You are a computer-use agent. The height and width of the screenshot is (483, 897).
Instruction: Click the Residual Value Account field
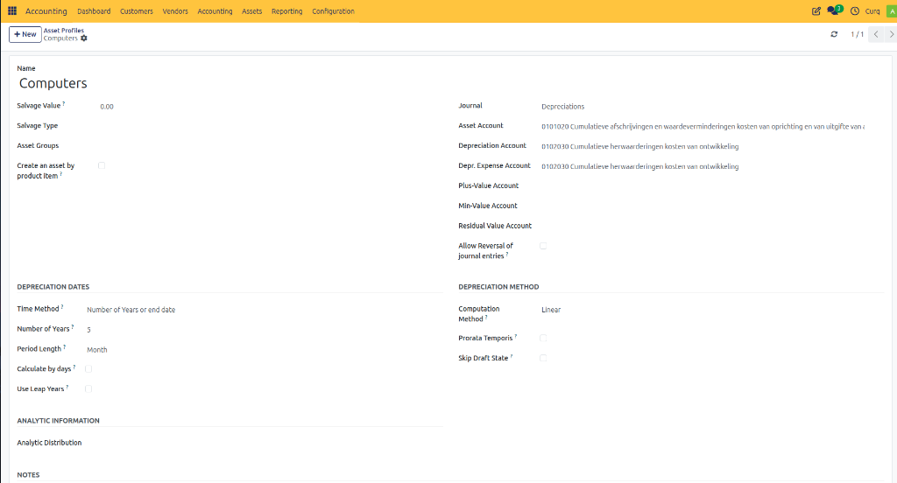[x=711, y=227]
